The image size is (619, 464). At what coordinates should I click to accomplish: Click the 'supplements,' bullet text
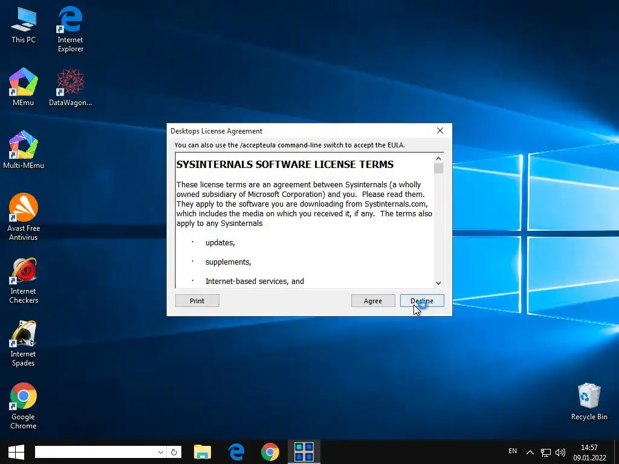click(228, 262)
